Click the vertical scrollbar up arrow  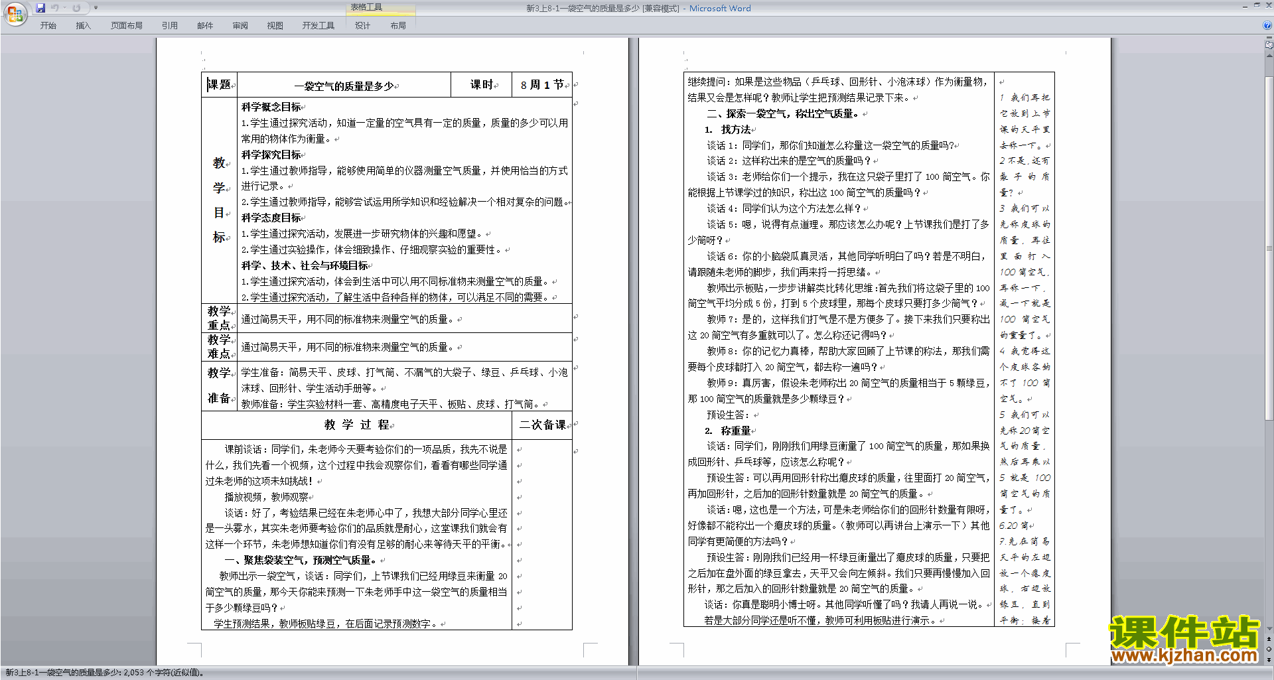pos(1269,55)
